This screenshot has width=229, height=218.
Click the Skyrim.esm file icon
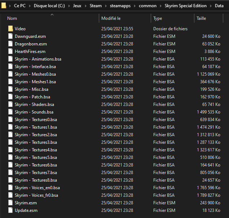point(10,203)
